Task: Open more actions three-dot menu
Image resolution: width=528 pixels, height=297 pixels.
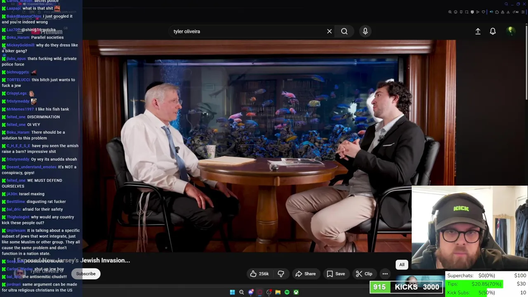Action: [385, 274]
